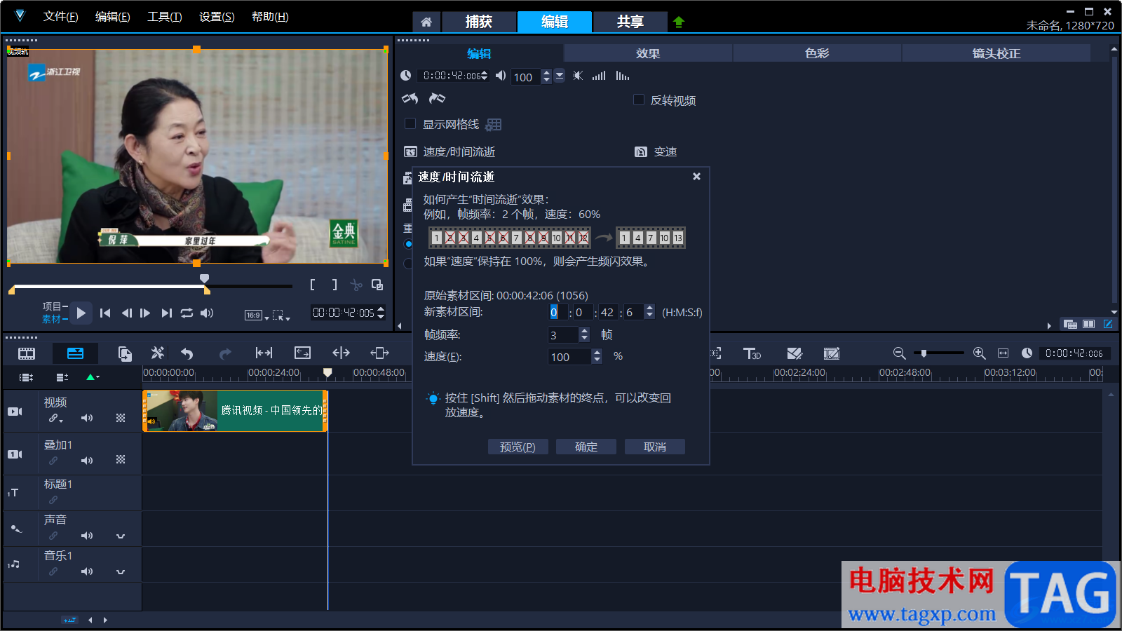Screen dimensions: 1122x631
Task: Play the preview clip
Action: (x=81, y=313)
